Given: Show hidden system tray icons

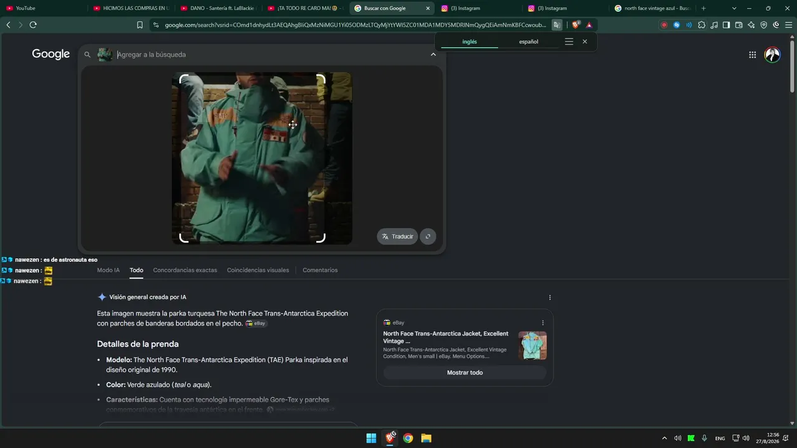Looking at the screenshot, I should [664, 438].
